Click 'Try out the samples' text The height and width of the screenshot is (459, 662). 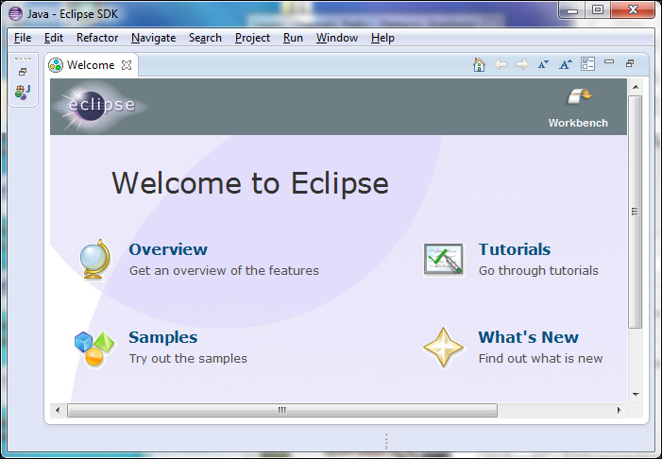click(188, 359)
